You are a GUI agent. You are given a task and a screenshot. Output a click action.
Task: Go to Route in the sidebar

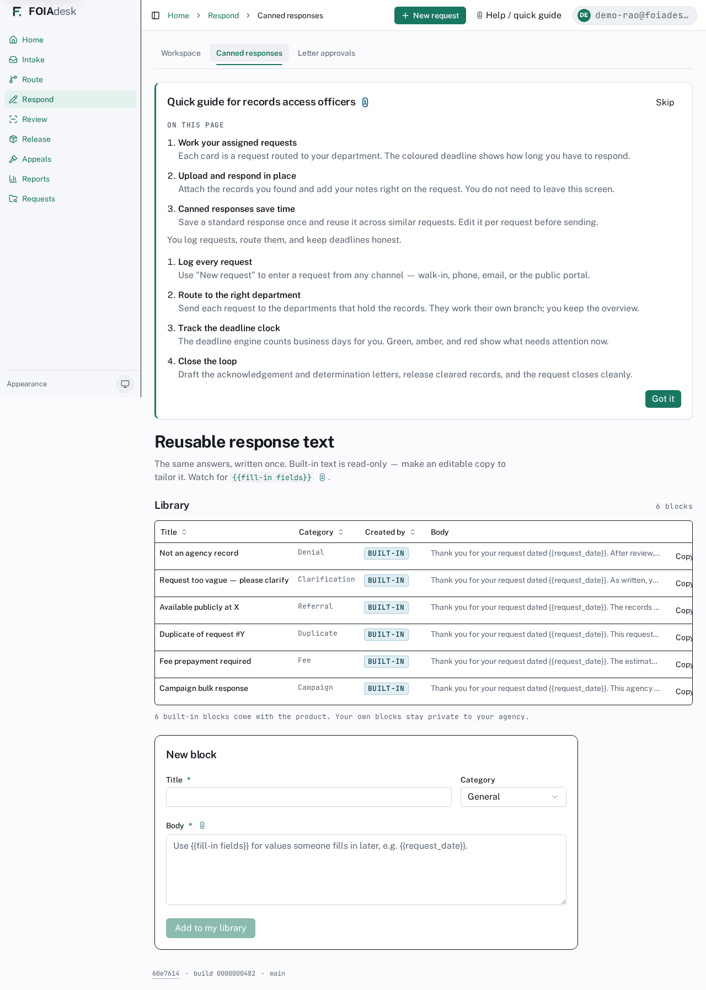tap(70, 79)
